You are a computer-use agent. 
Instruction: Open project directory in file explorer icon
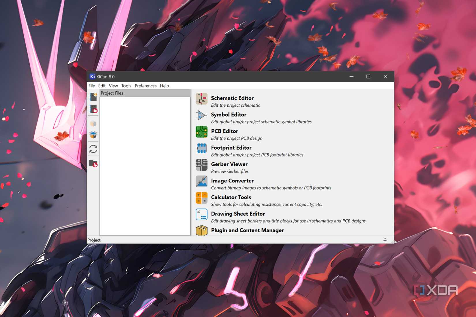coord(93,163)
